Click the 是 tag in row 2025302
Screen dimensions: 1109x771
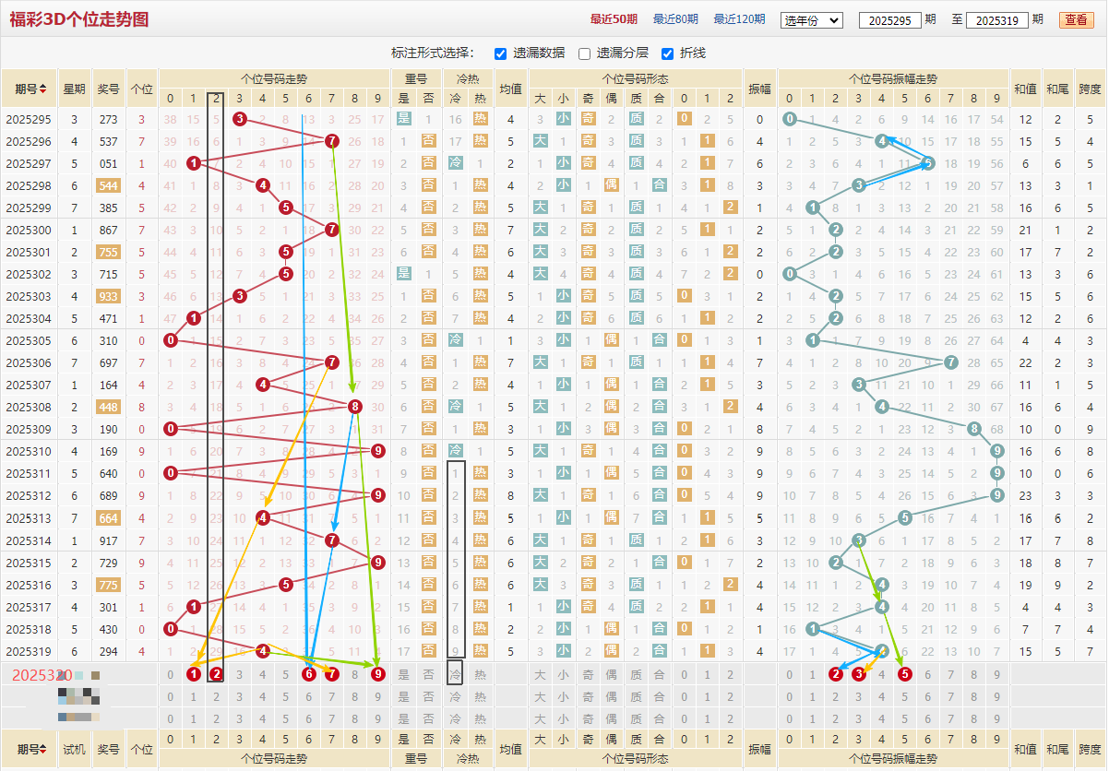pos(403,274)
